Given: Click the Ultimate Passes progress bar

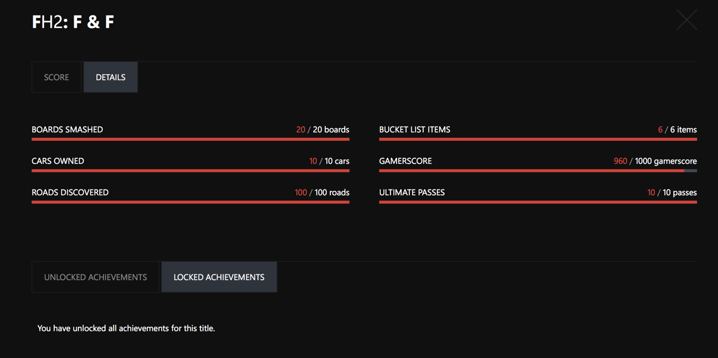Looking at the screenshot, I should point(538,202).
